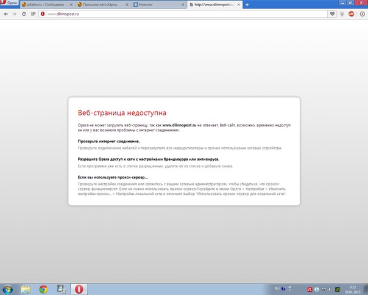Viewport: 368px width, 295px height.
Task: Open File Explorer from the taskbar
Action: (x=26, y=290)
